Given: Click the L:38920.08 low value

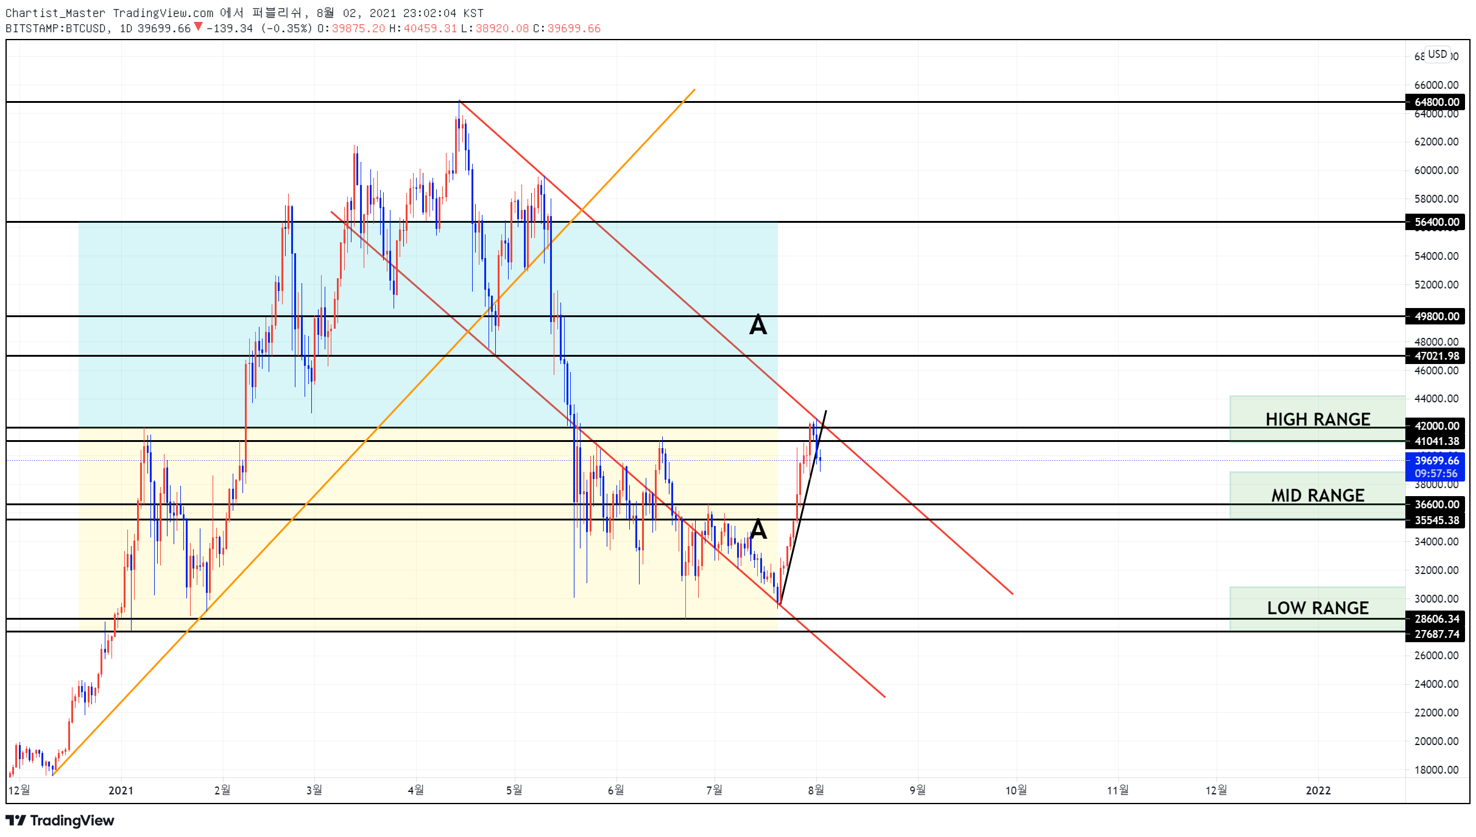Looking at the screenshot, I should pos(495,28).
